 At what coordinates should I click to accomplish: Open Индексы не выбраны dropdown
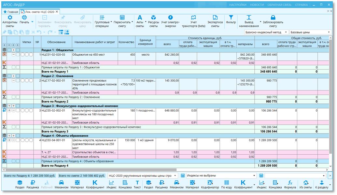click(x=221, y=176)
